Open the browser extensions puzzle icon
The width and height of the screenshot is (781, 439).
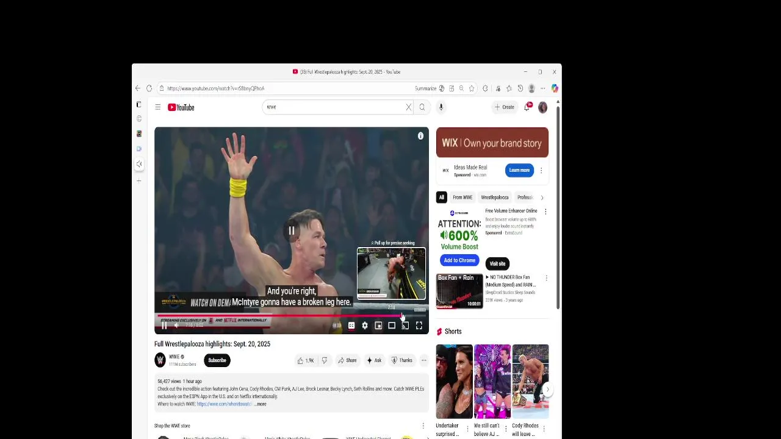[x=486, y=88]
